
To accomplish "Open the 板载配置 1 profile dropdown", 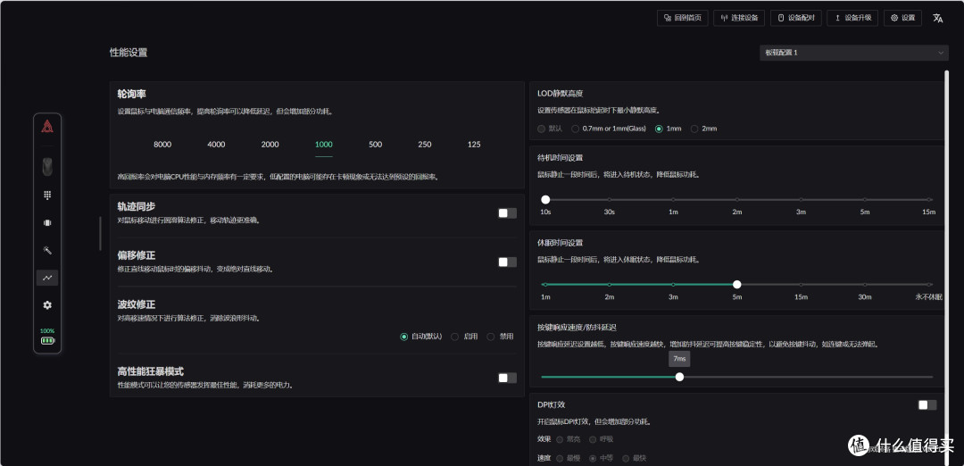I will coord(854,53).
